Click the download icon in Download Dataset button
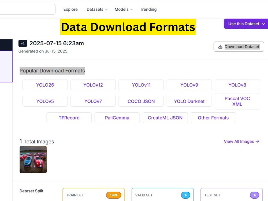Image resolution: width=268 pixels, height=201 pixels. coord(220,47)
